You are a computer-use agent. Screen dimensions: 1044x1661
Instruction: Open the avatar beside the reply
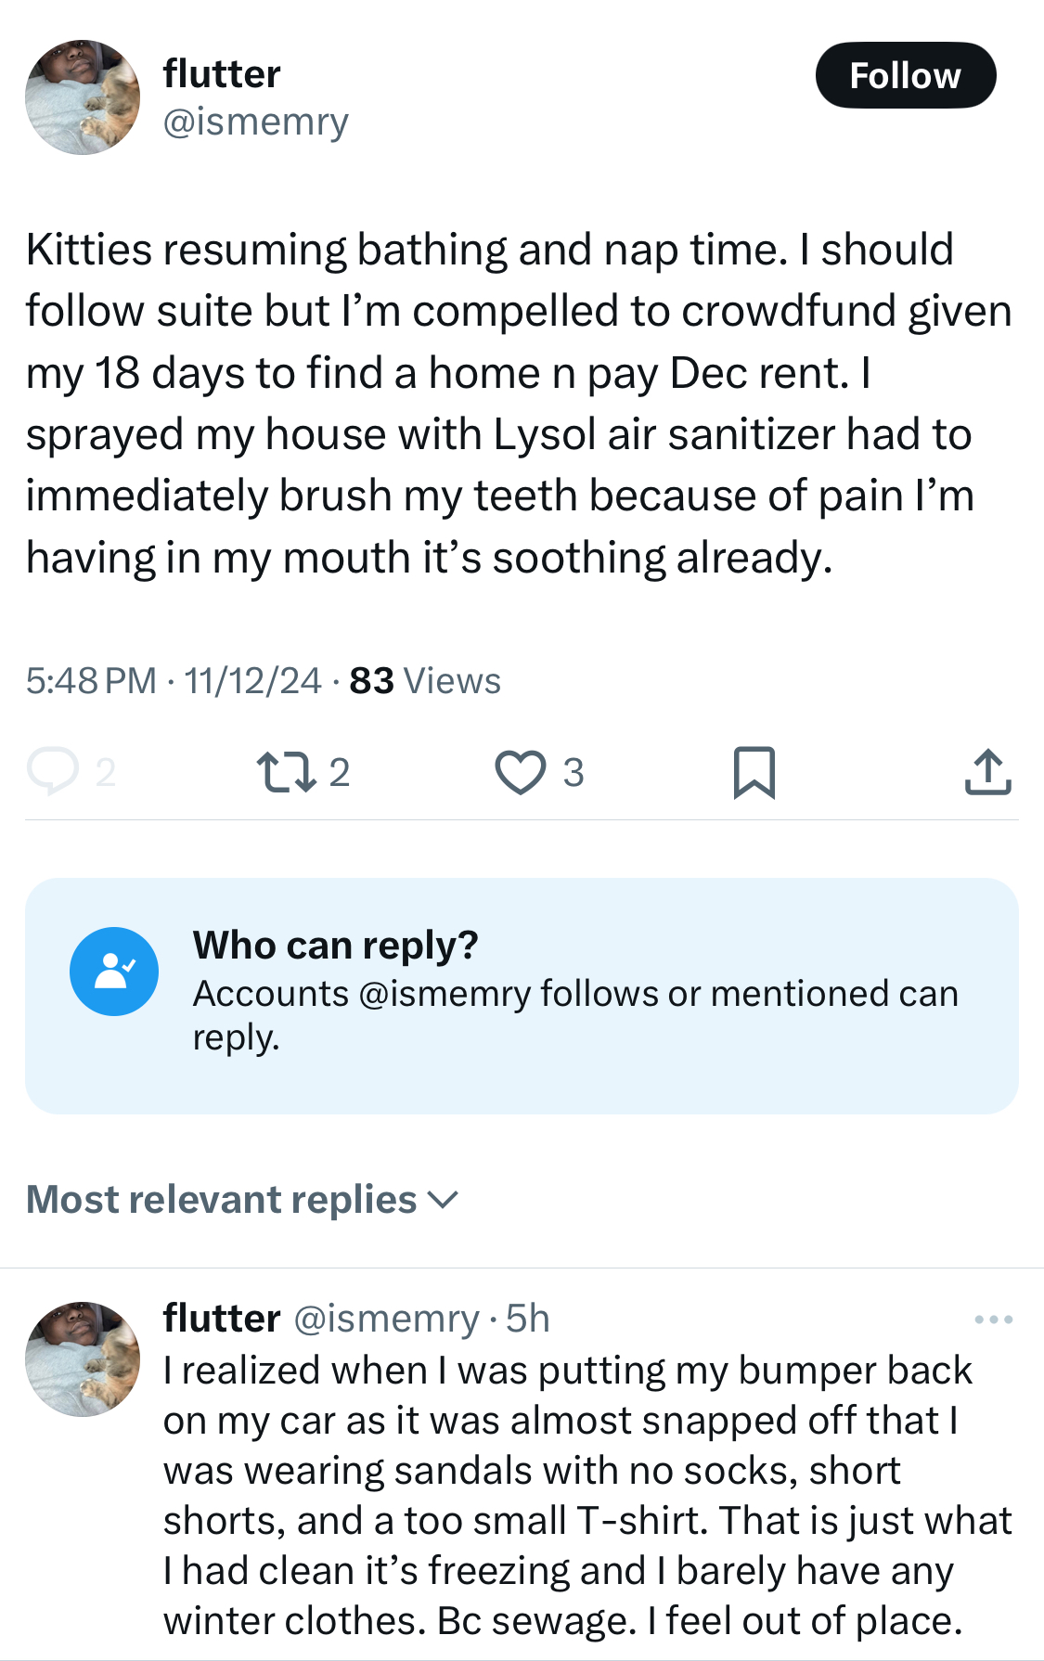coord(83,1358)
